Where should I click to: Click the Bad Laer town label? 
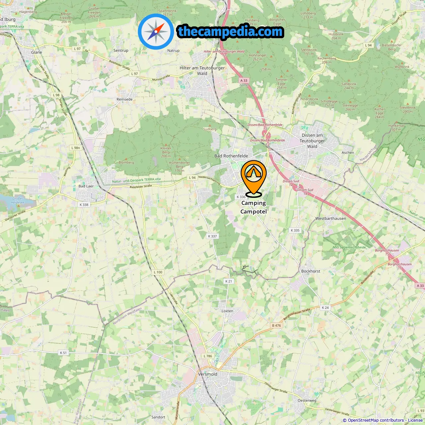click(x=86, y=186)
